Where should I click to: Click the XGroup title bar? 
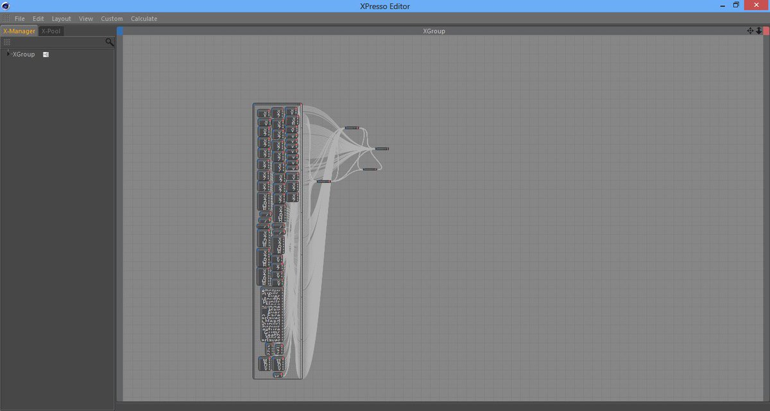434,31
